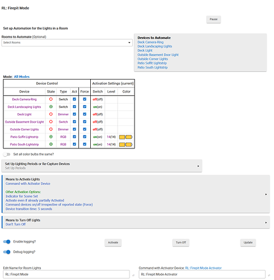Click the green state icon for Patio Soffit Lightstrip
274x280 pixels.
tap(51, 137)
